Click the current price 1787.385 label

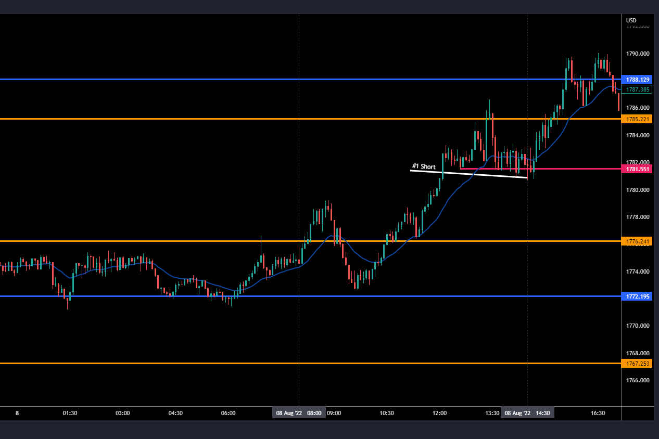coord(637,89)
